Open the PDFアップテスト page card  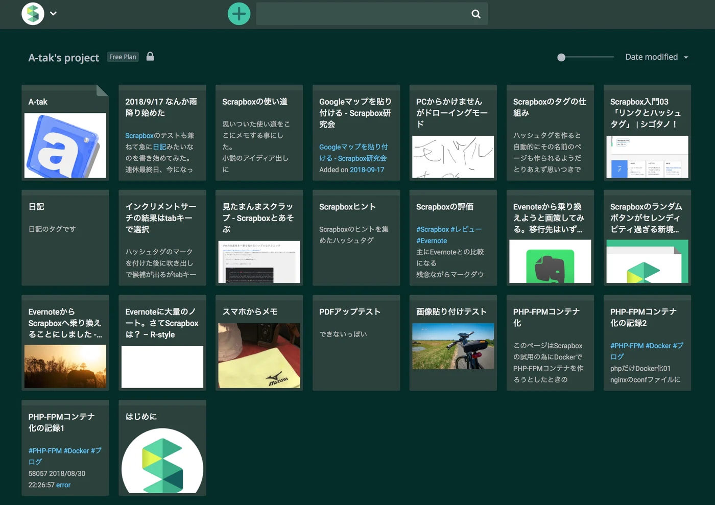tap(356, 343)
